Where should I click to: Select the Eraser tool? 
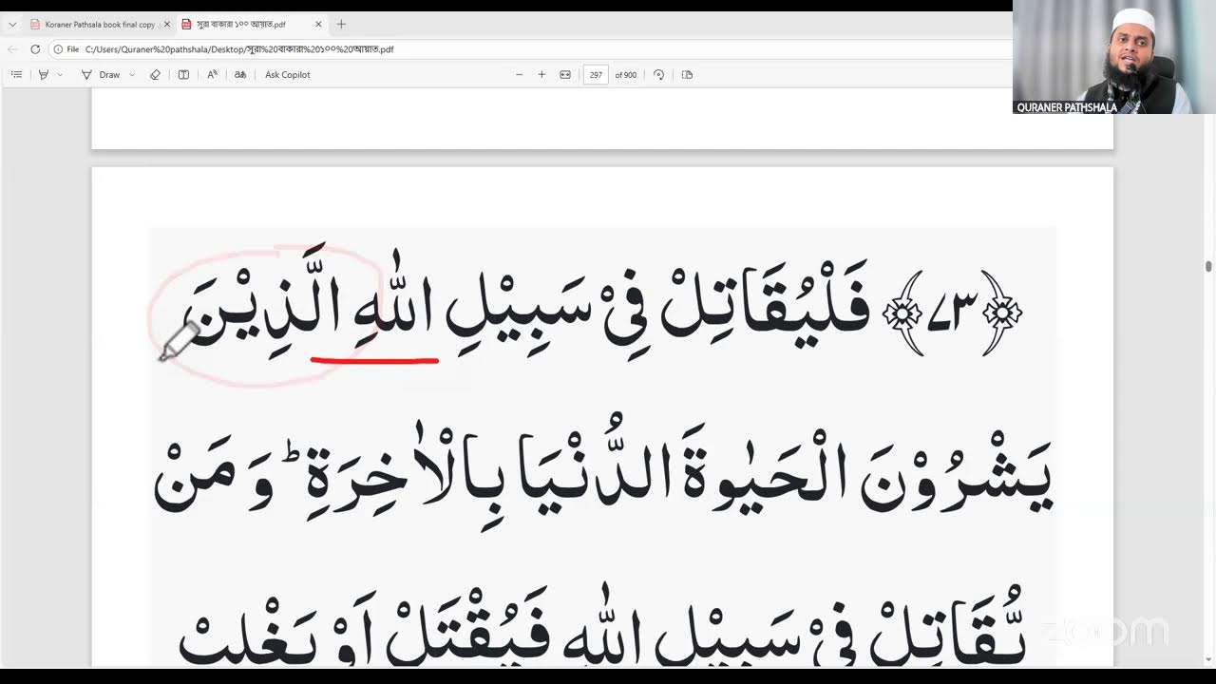[155, 75]
